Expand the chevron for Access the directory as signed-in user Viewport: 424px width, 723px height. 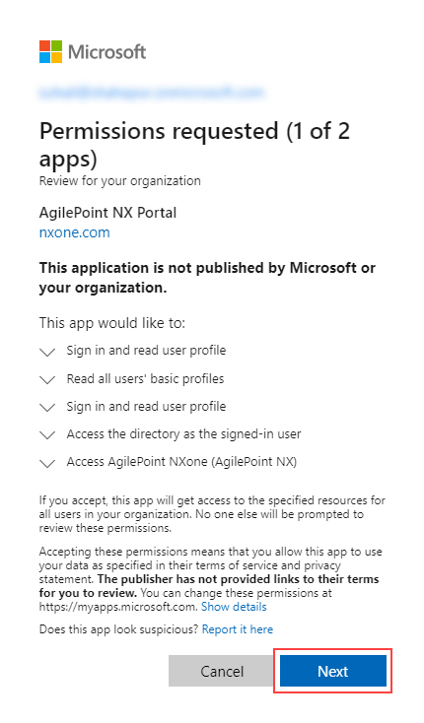[47, 435]
